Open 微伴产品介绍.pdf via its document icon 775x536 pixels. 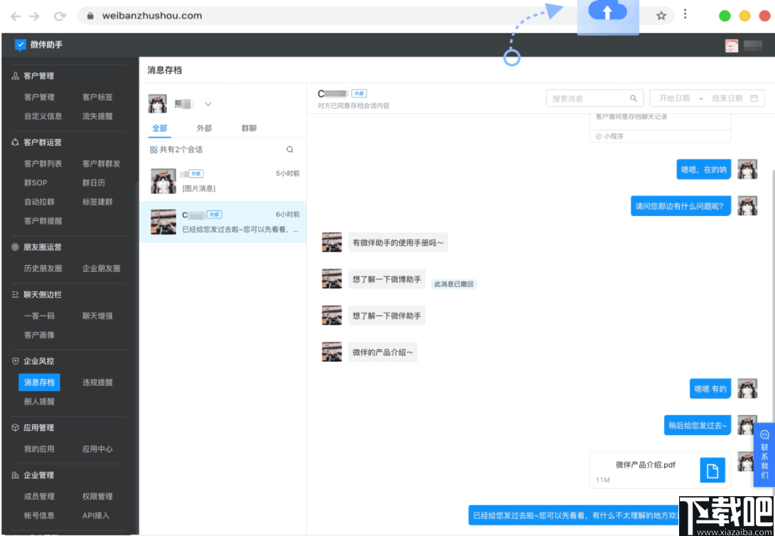click(x=714, y=469)
